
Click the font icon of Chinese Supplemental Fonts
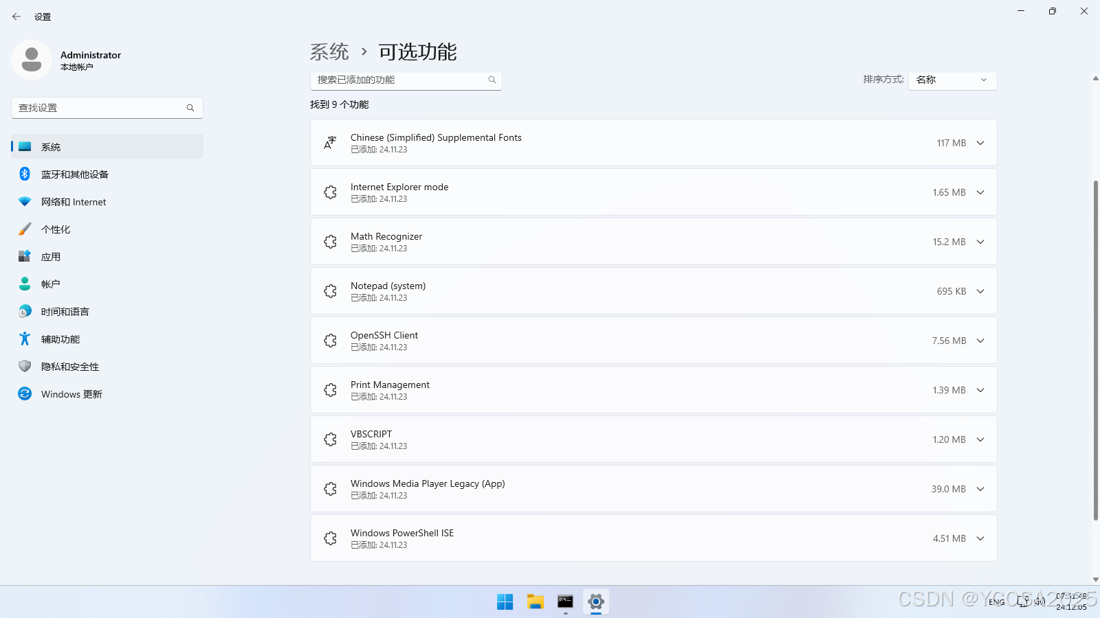tap(330, 143)
